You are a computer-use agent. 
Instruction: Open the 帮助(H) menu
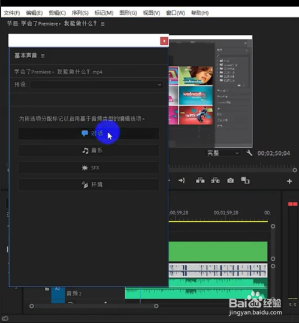[x=200, y=13]
